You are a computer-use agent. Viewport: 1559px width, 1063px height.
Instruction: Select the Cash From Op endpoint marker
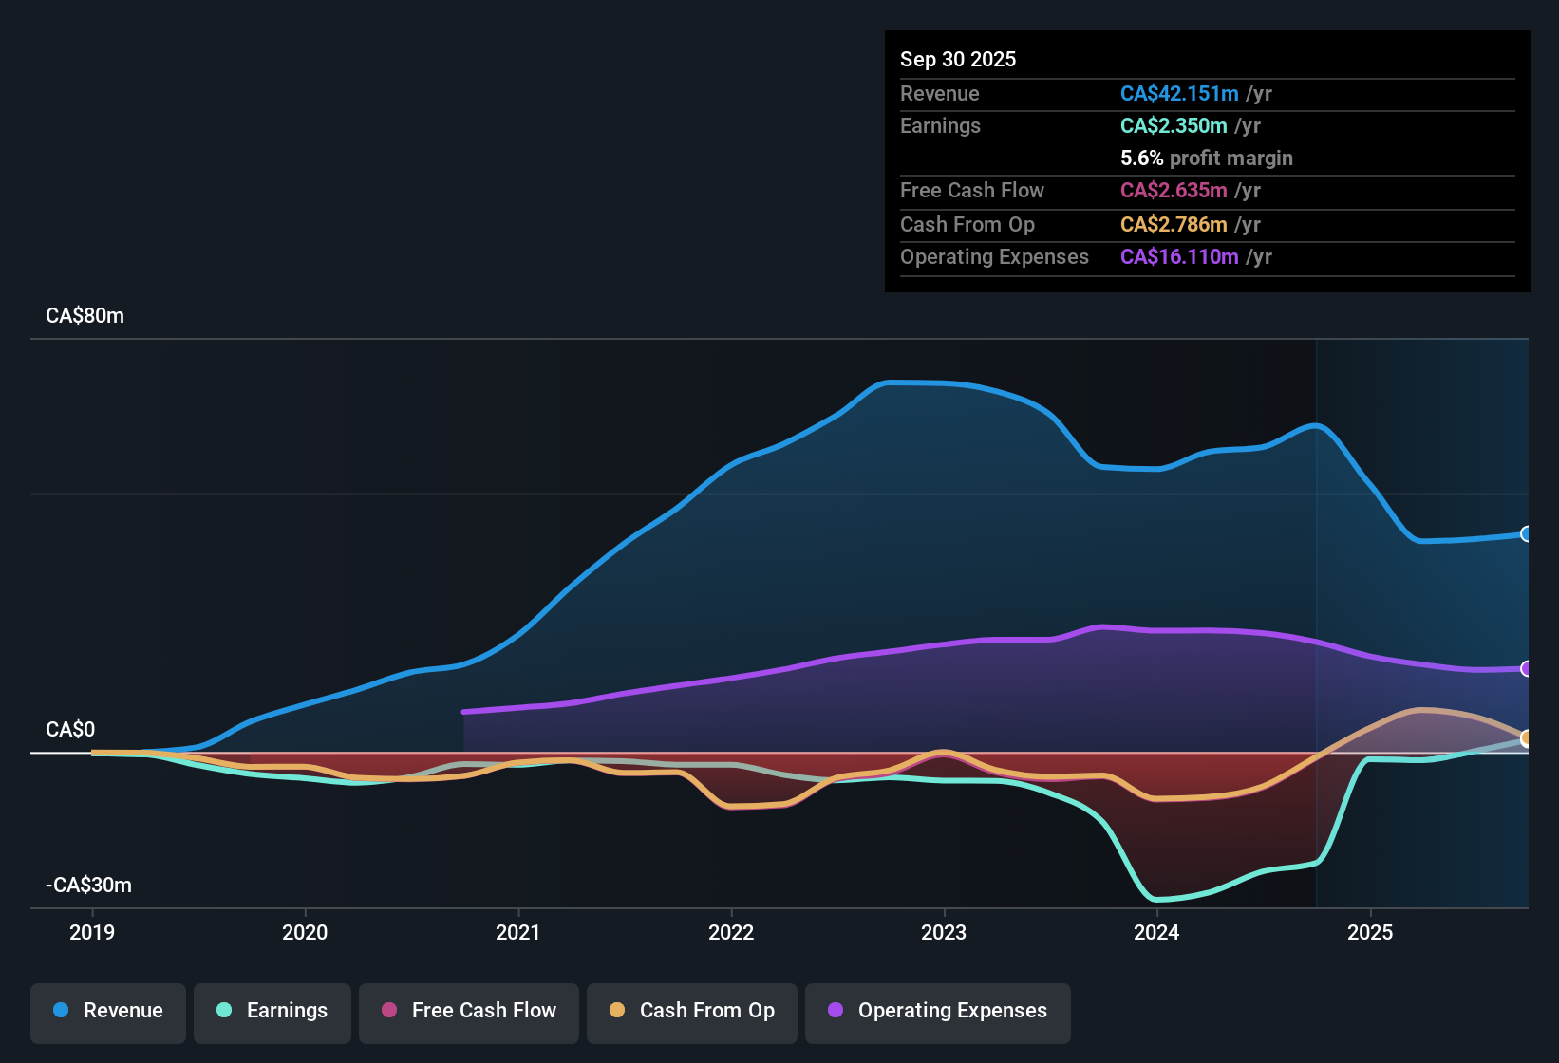[x=1526, y=737]
